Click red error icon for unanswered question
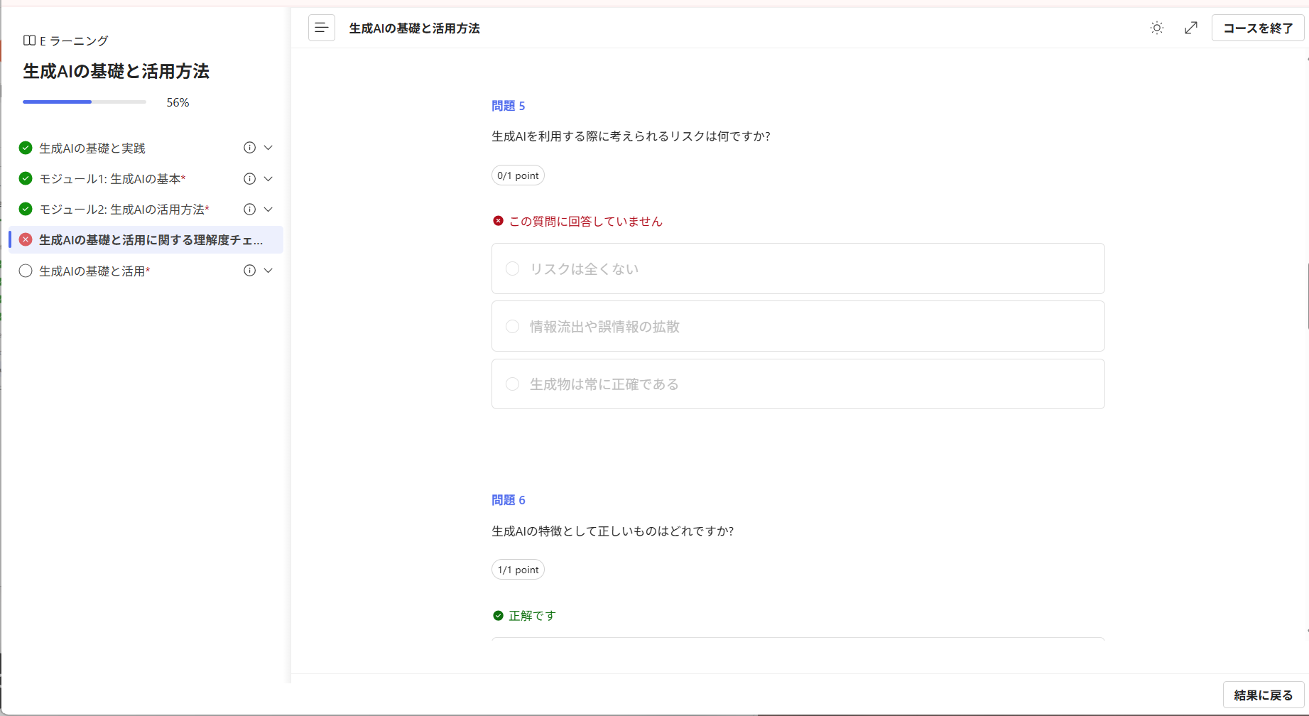1309x716 pixels. [x=498, y=221]
